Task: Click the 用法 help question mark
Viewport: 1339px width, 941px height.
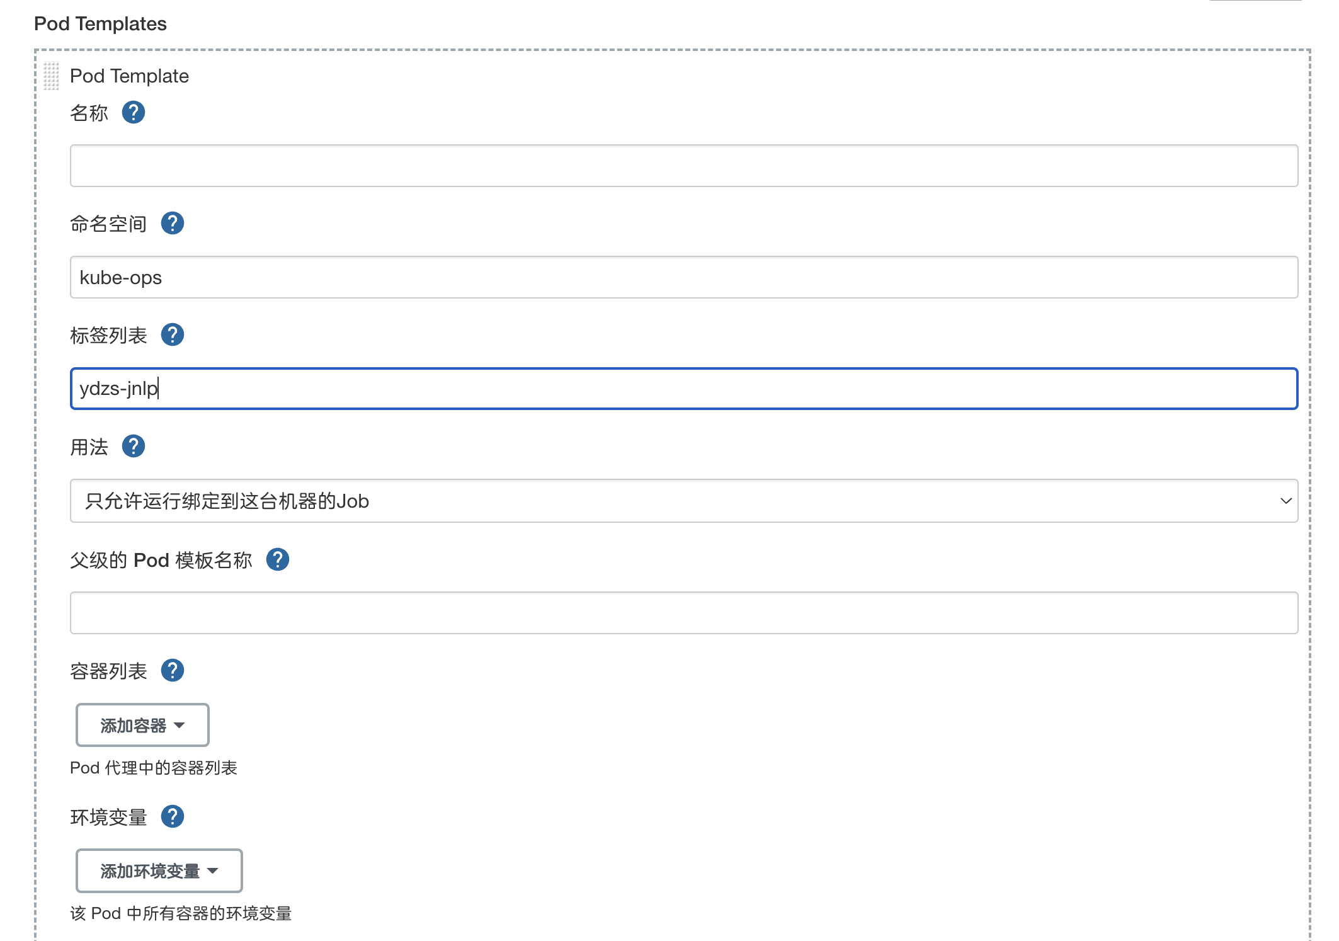Action: [133, 447]
